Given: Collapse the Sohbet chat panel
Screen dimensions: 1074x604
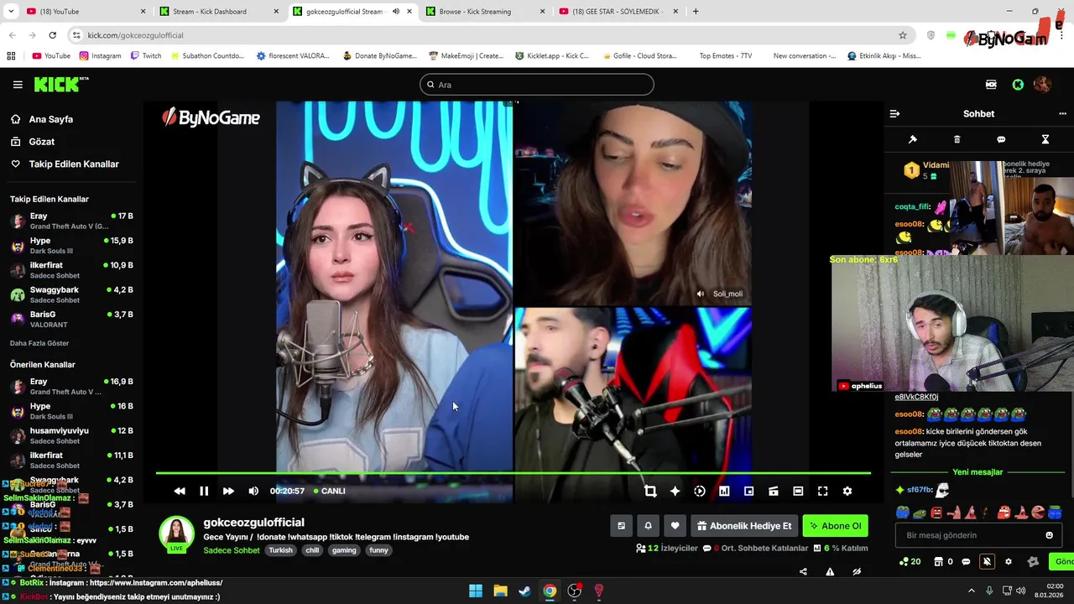Looking at the screenshot, I should coord(894,113).
